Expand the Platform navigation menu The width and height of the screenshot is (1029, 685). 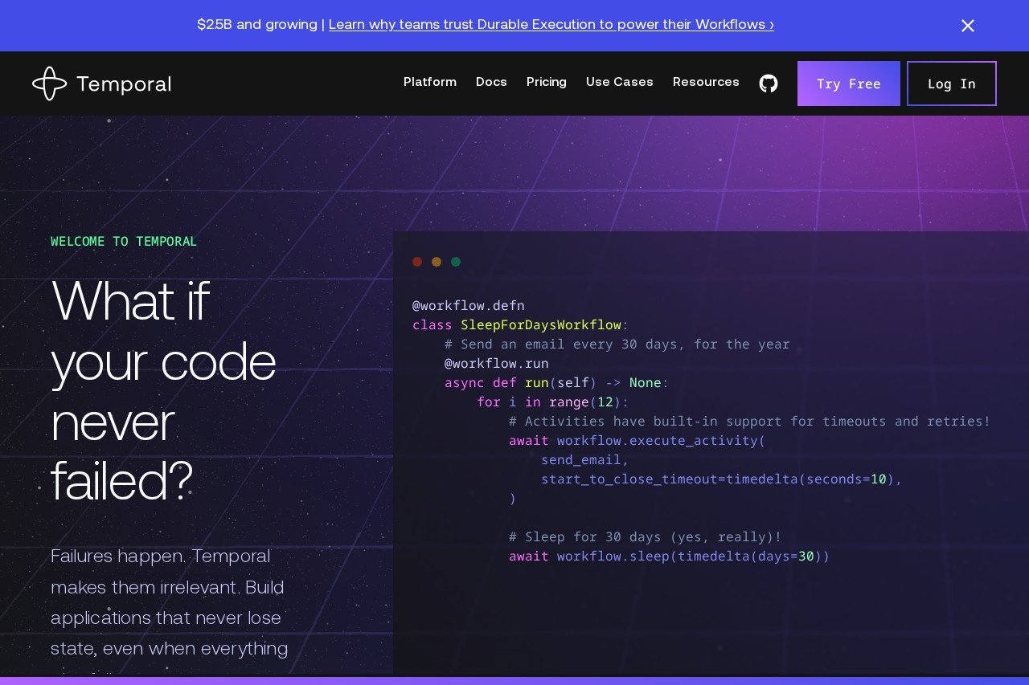pyautogui.click(x=429, y=82)
